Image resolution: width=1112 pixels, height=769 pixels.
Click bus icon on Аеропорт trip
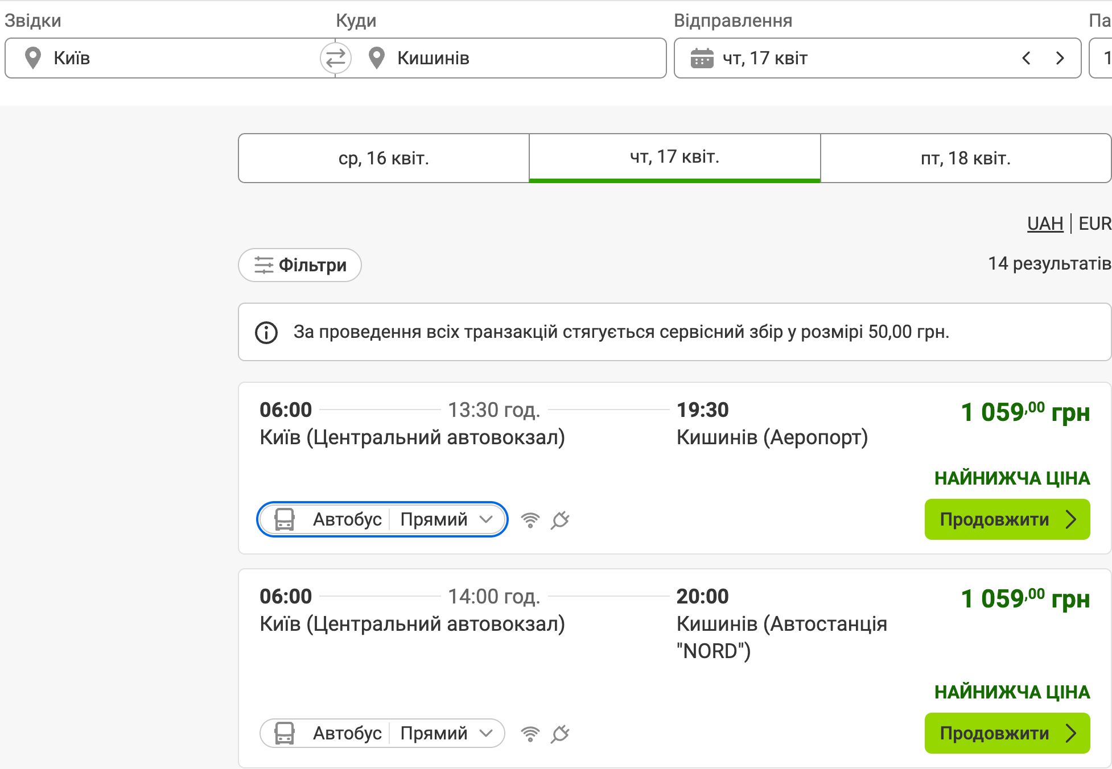tap(285, 519)
